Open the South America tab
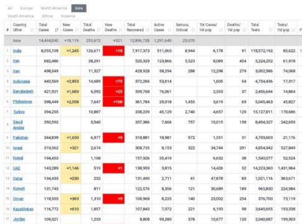The width and height of the screenshot is (302, 224). [x=21, y=16]
